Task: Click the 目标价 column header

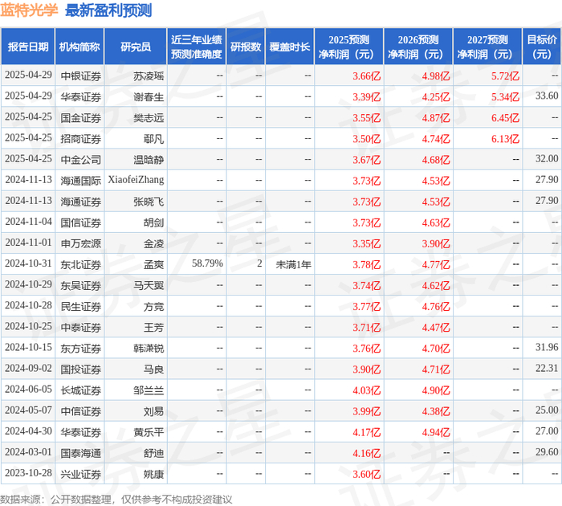Action: click(542, 47)
